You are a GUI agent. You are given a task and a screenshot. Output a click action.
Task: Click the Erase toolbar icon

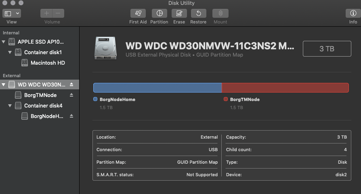click(179, 13)
